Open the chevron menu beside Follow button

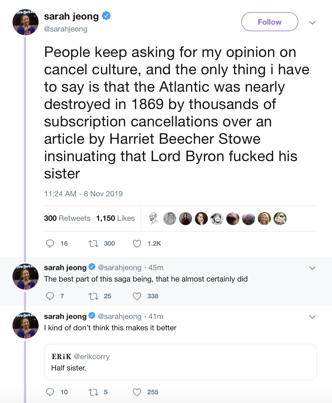pyautogui.click(x=312, y=23)
